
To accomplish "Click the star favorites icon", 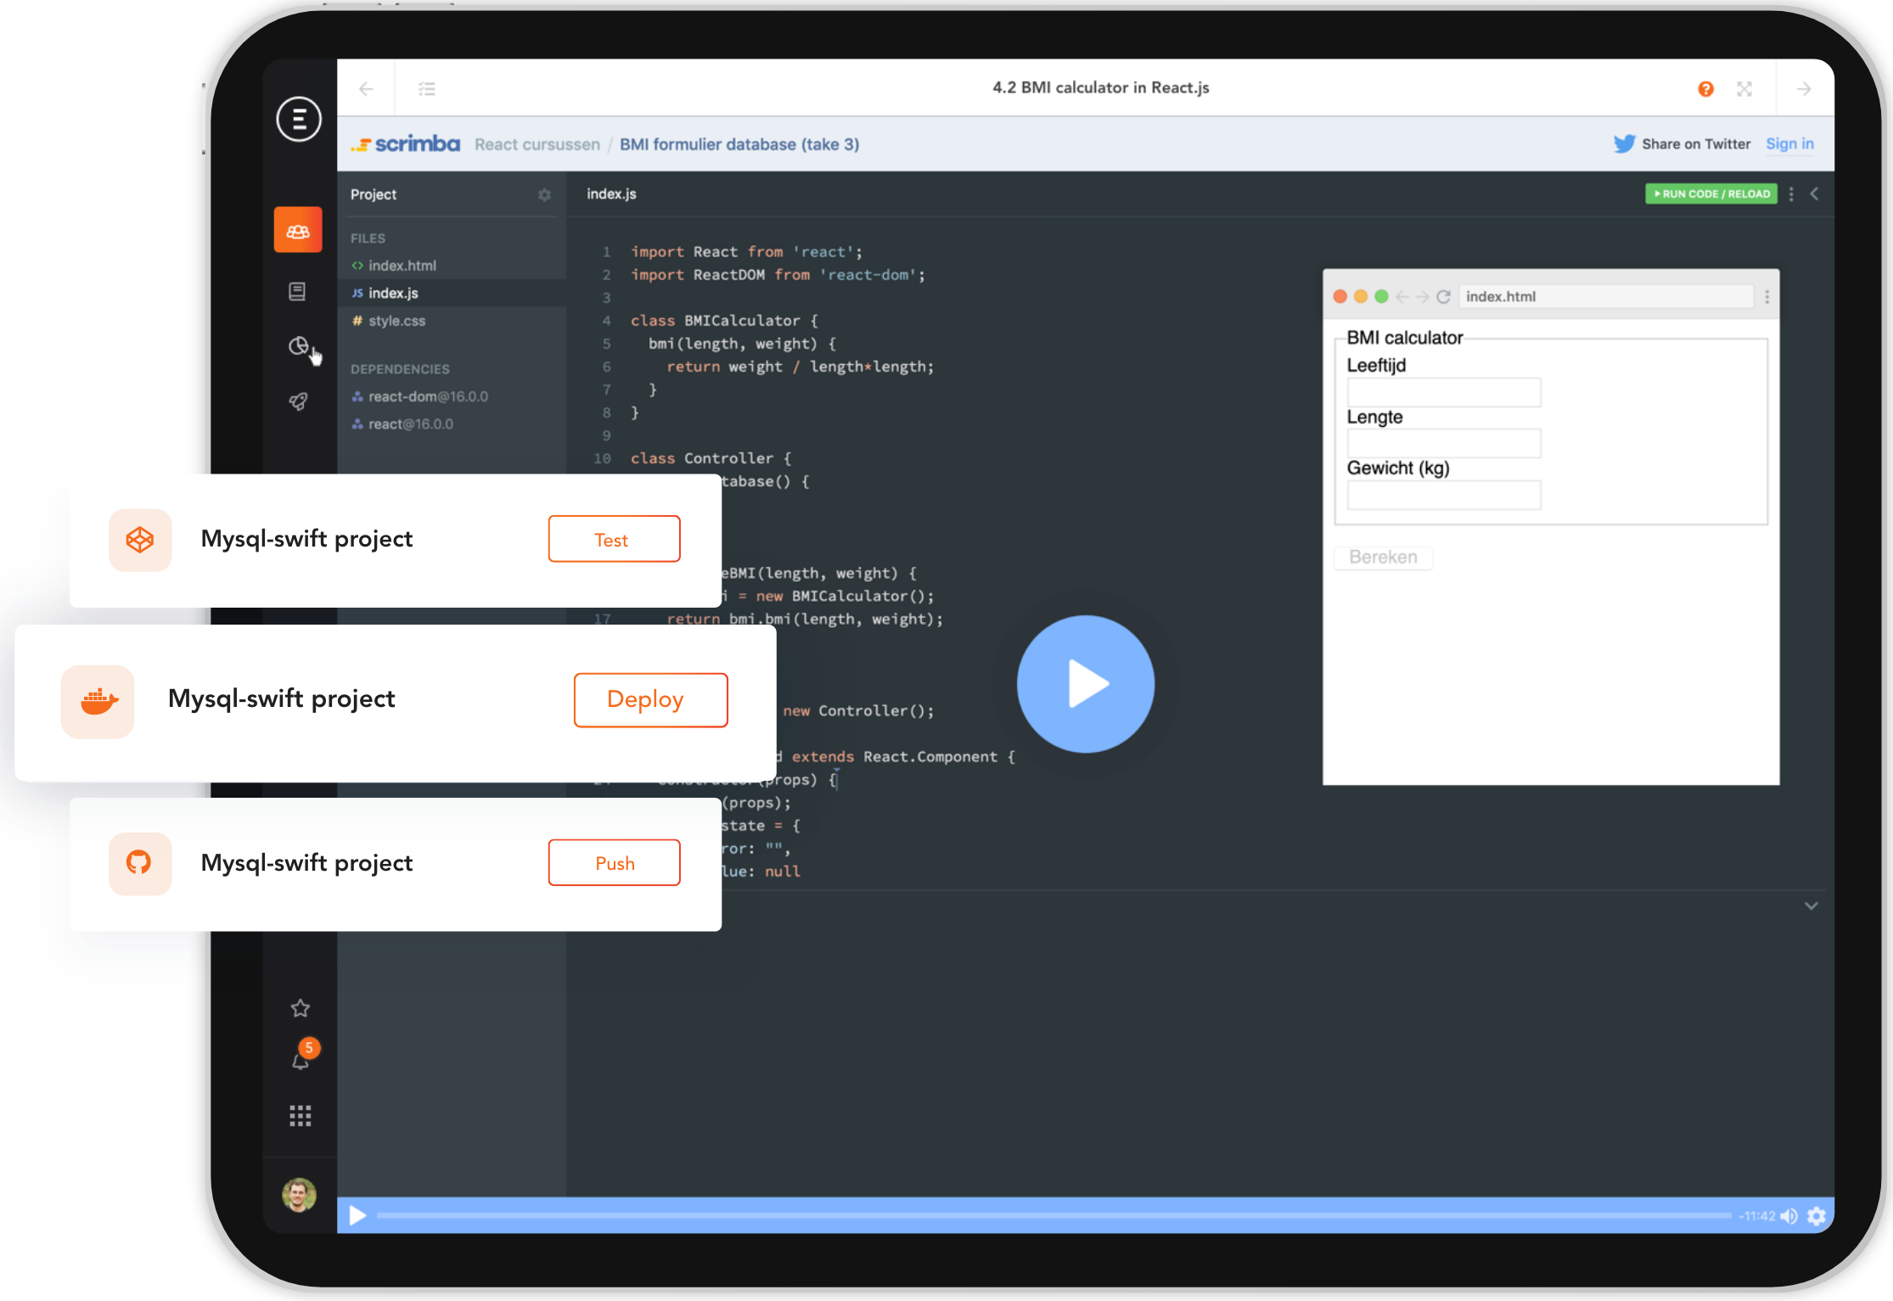I will [x=300, y=1008].
